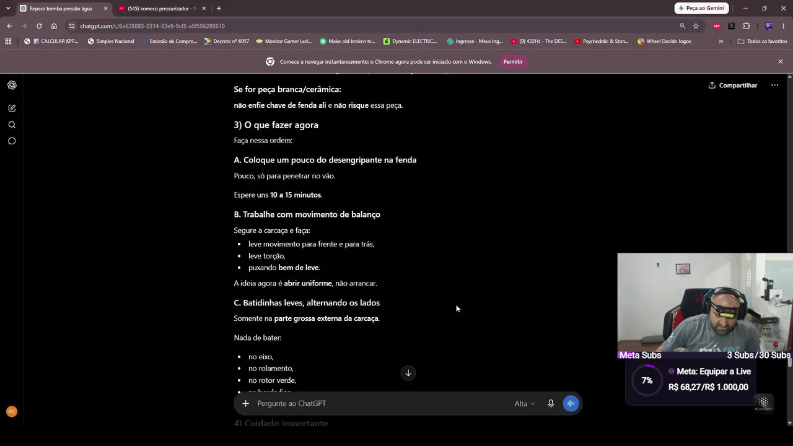Screen dimensions: 793x446
Task: Focus the Pergunte ao ChatGPT input field
Action: tap(381, 403)
